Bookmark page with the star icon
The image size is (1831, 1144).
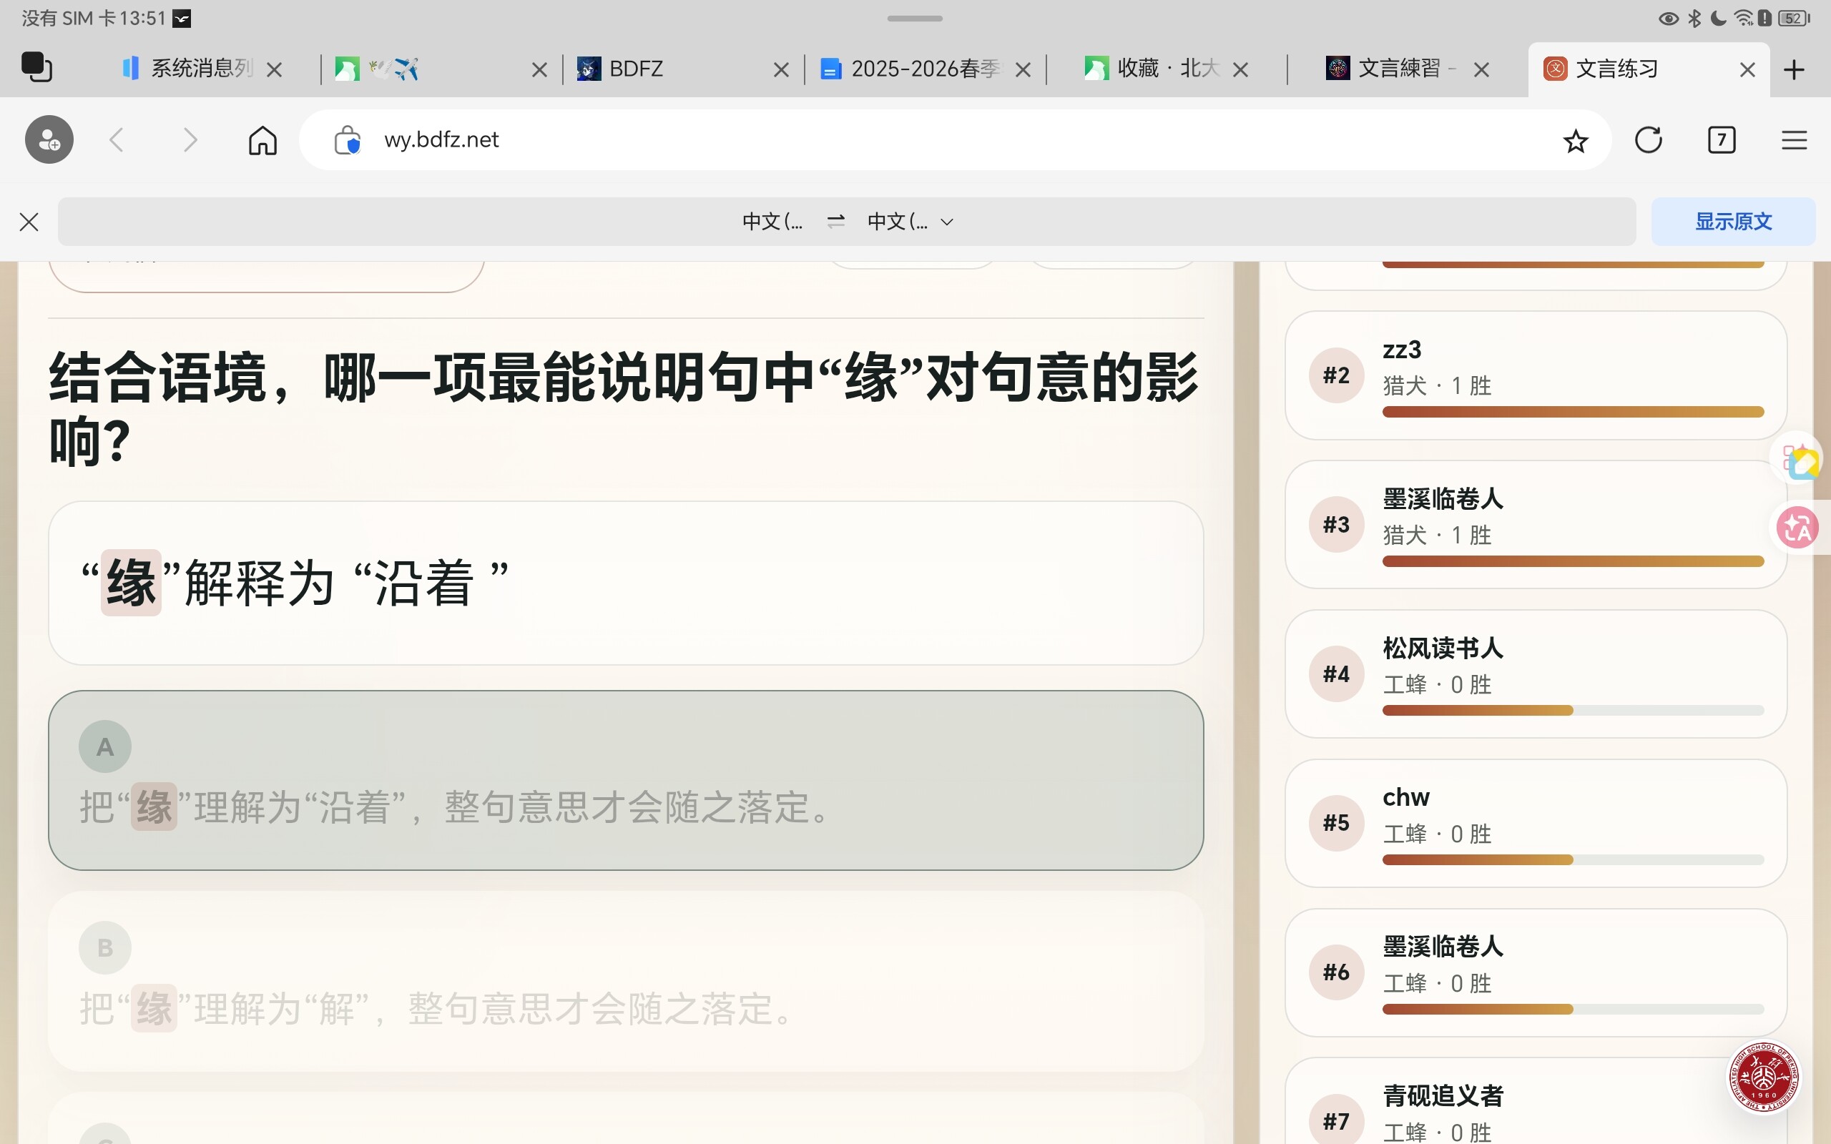pyautogui.click(x=1575, y=141)
